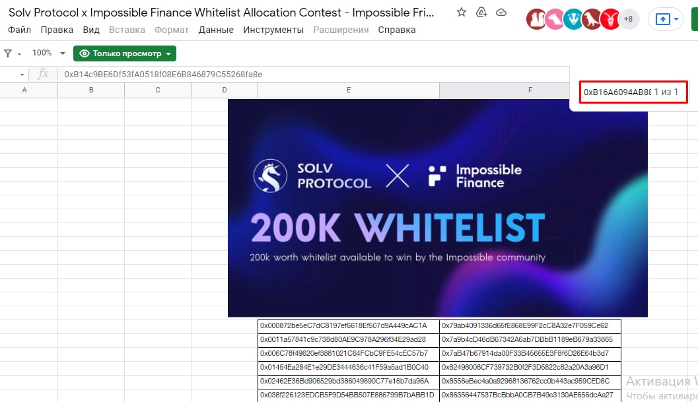The height and width of the screenshot is (402, 698).
Task: Expand the name box dropdown arrow
Action: point(22,75)
